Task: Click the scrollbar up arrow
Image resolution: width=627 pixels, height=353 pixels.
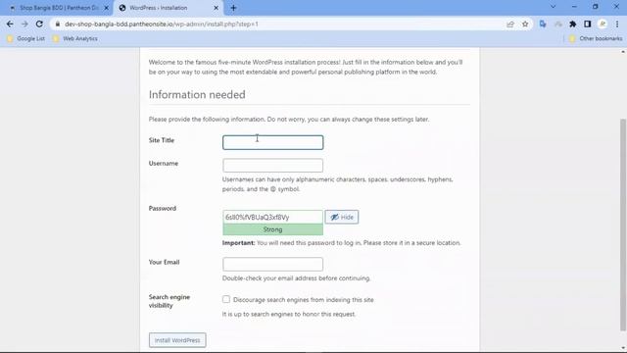Action: tap(623, 52)
